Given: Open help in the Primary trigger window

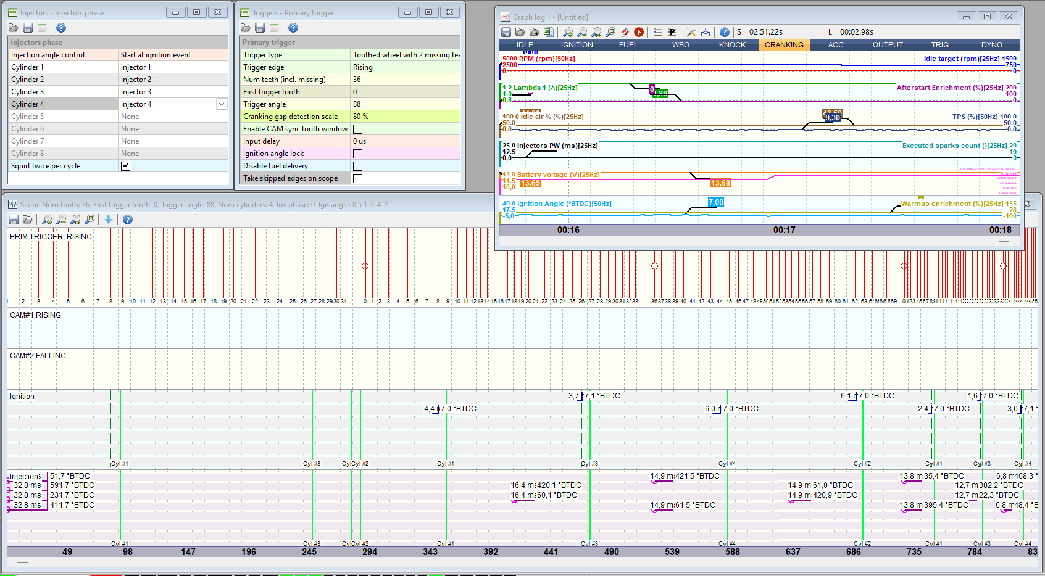Looking at the screenshot, I should coord(293,28).
